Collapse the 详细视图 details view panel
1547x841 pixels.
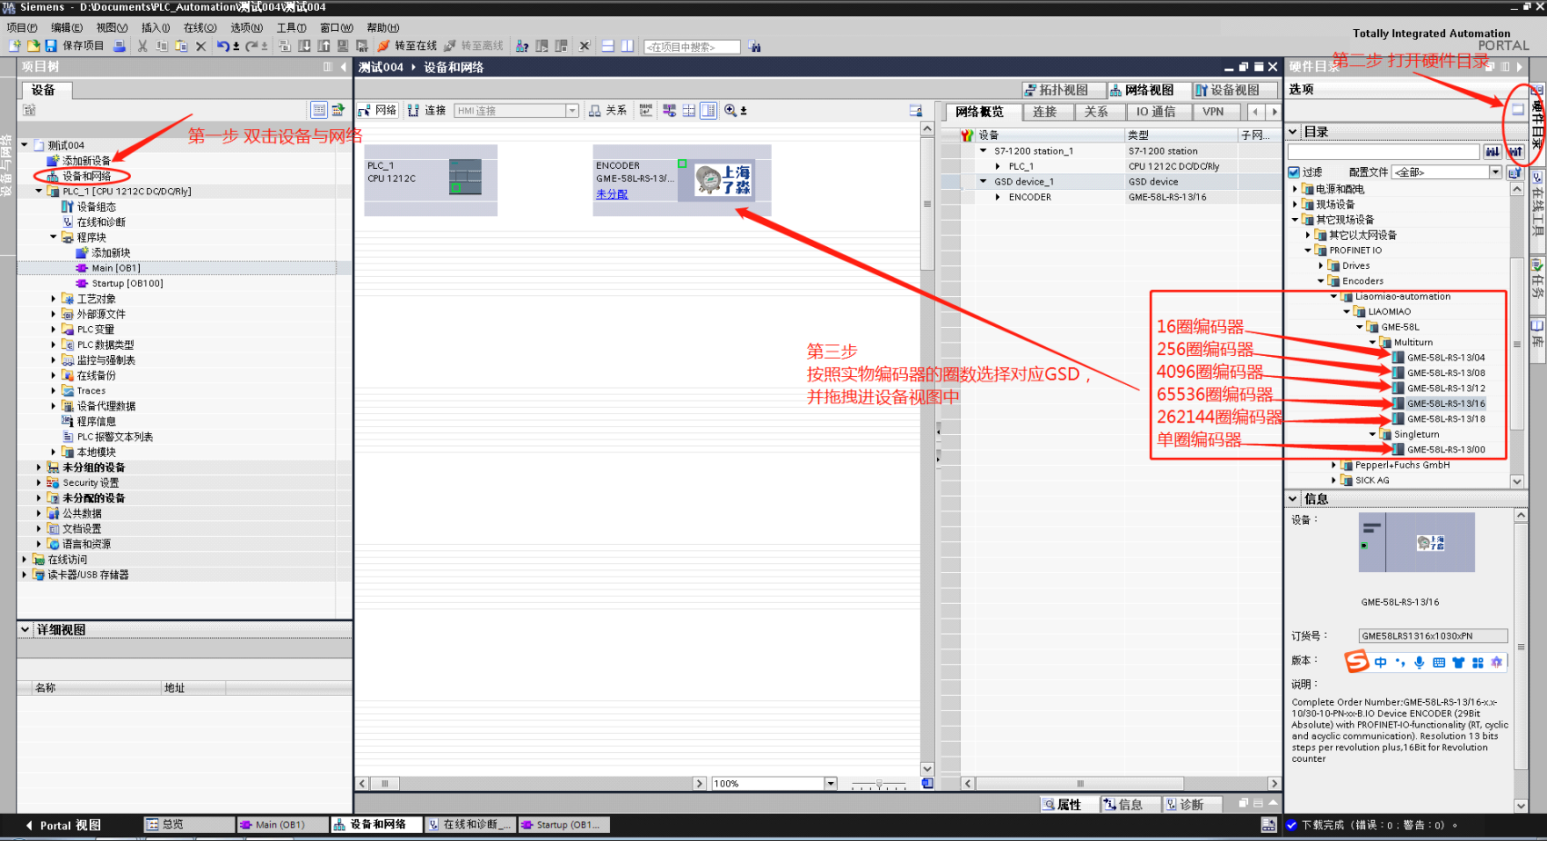(25, 629)
